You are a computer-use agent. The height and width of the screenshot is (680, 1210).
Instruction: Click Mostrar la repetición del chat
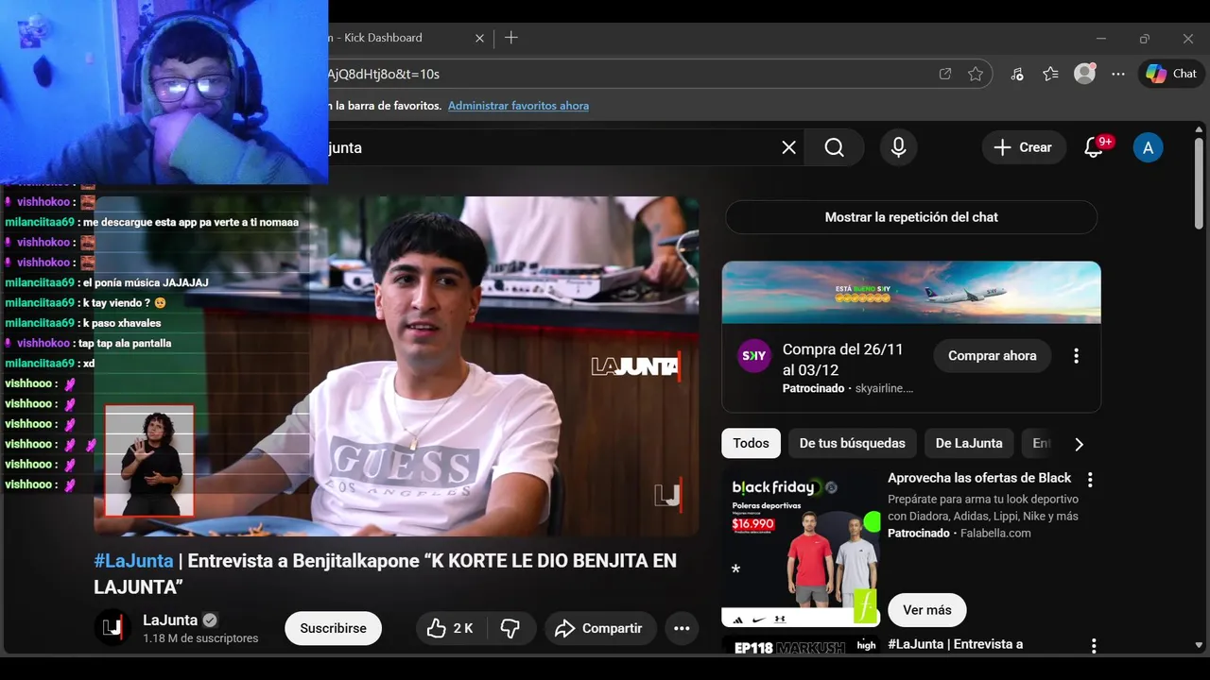tap(911, 217)
